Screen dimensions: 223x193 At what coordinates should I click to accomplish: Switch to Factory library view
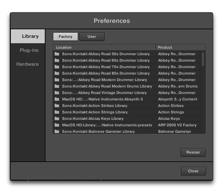pos(65,37)
